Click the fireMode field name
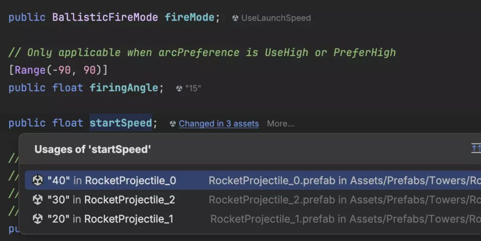Image resolution: width=481 pixels, height=241 pixels. point(189,17)
